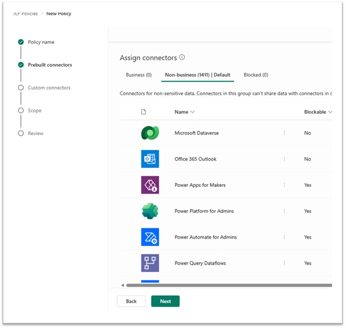Screen dimensions: 346x328
Task: Click the Microsoft Dataverse connector icon
Action: pyautogui.click(x=150, y=133)
